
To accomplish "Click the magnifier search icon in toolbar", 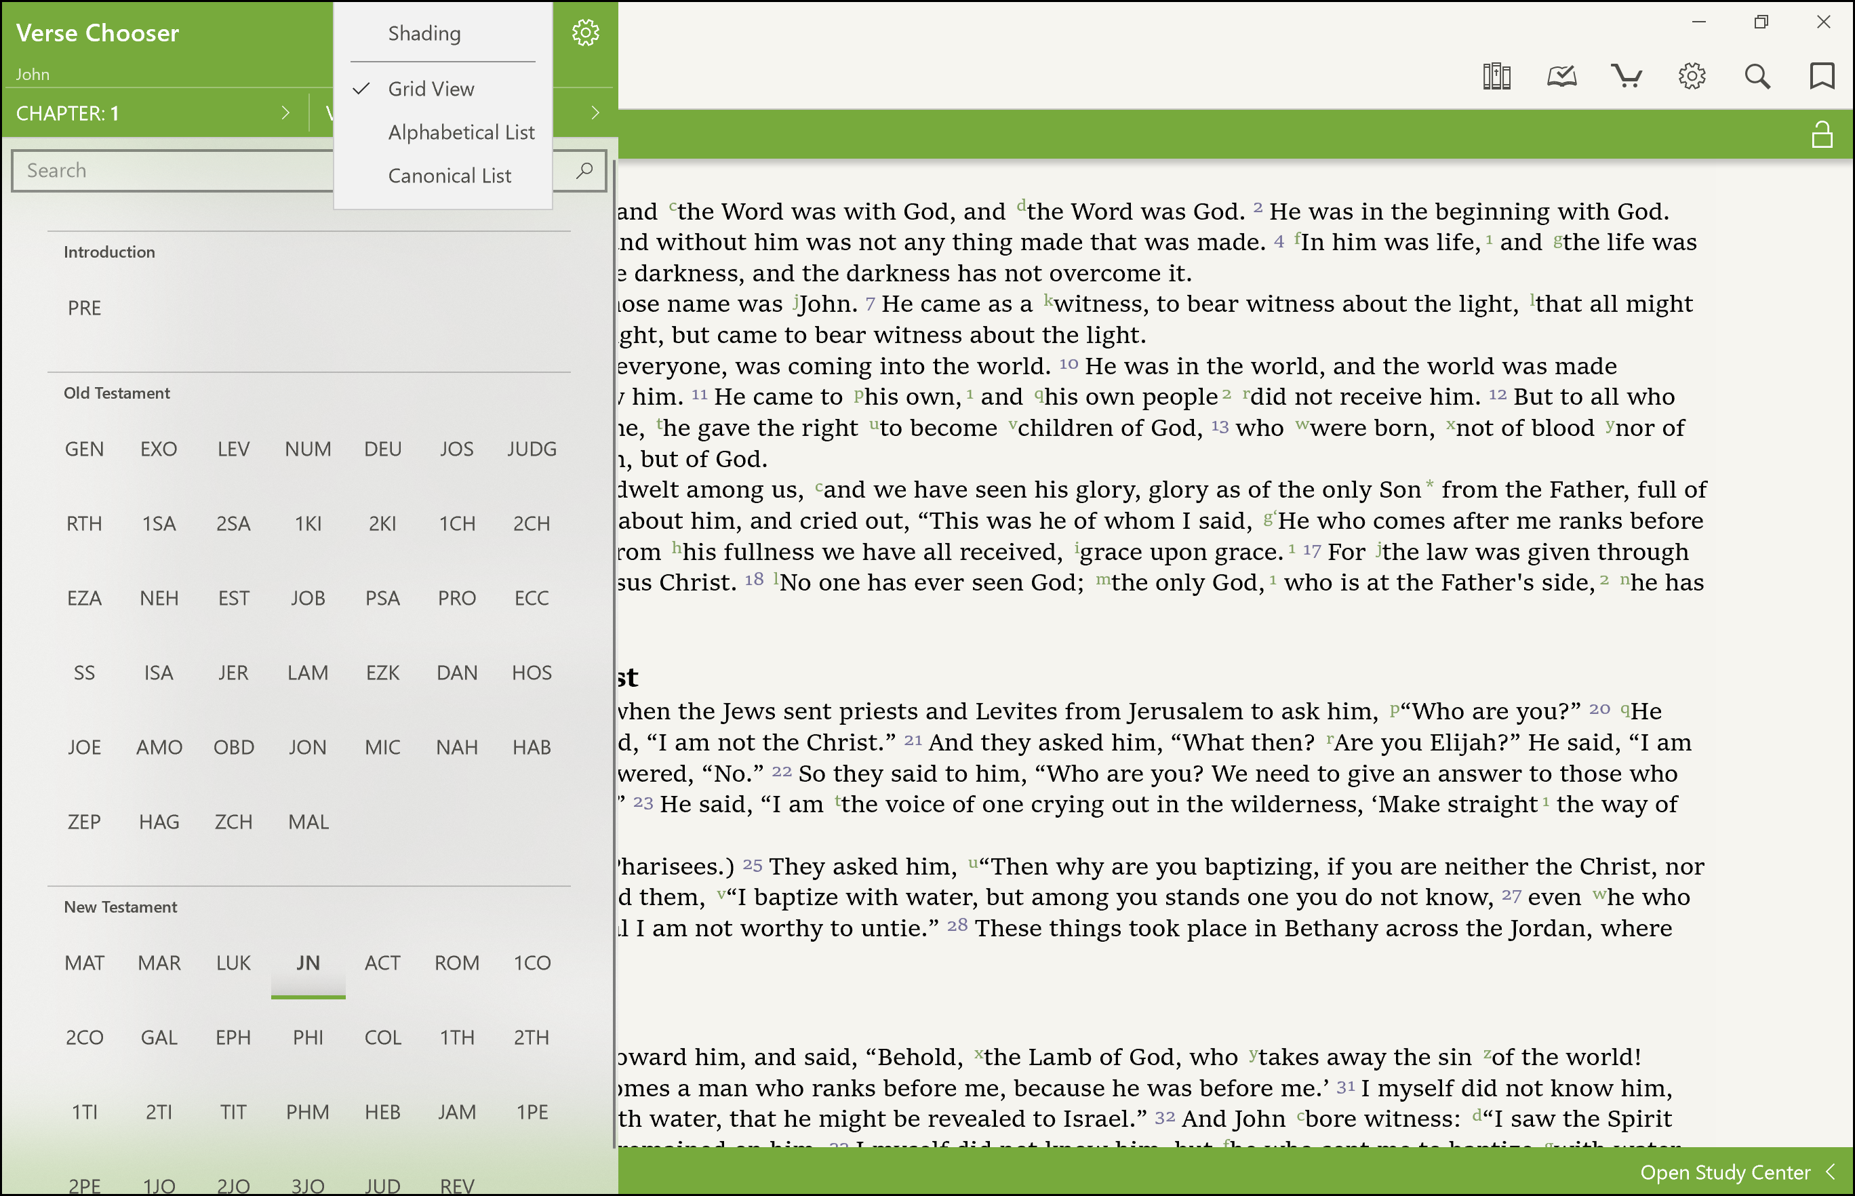I will pyautogui.click(x=1757, y=76).
